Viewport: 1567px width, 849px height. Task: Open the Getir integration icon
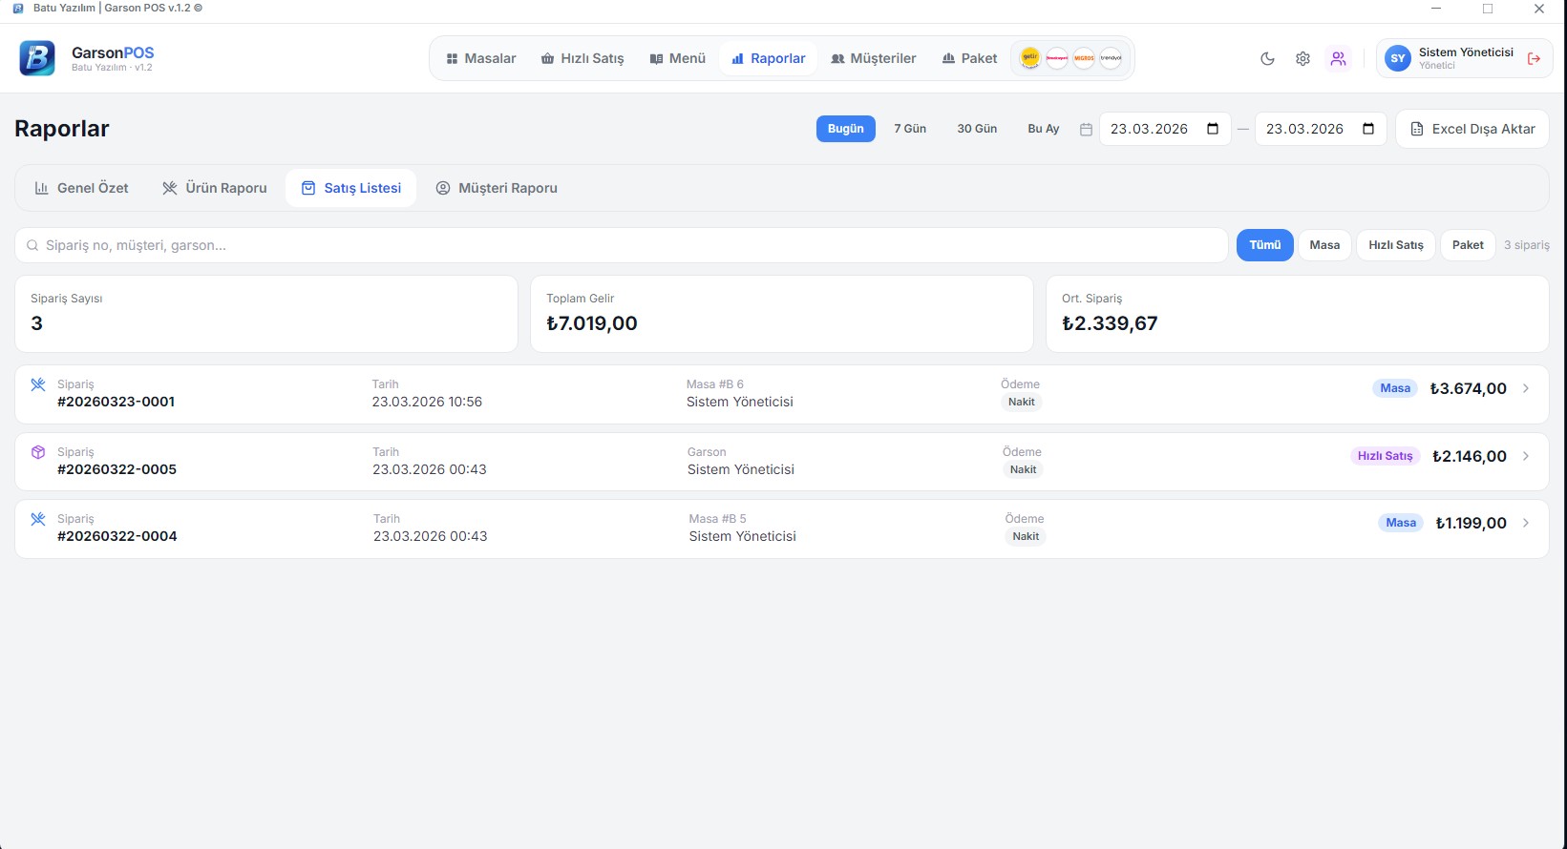coord(1030,58)
